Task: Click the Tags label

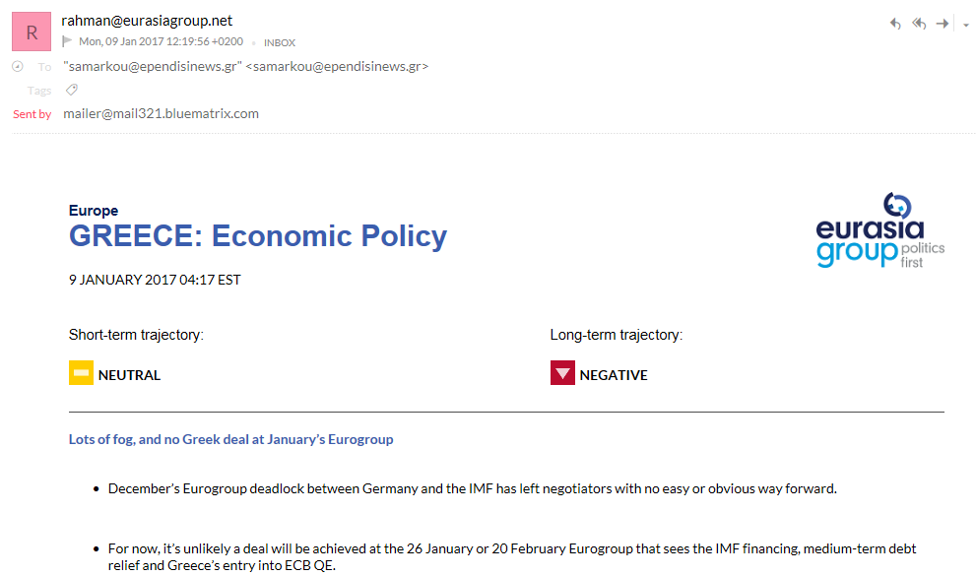Action: [x=39, y=91]
